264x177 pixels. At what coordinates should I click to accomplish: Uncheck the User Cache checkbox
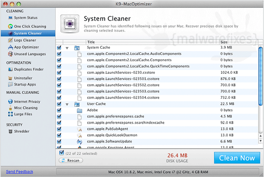tap(59, 104)
